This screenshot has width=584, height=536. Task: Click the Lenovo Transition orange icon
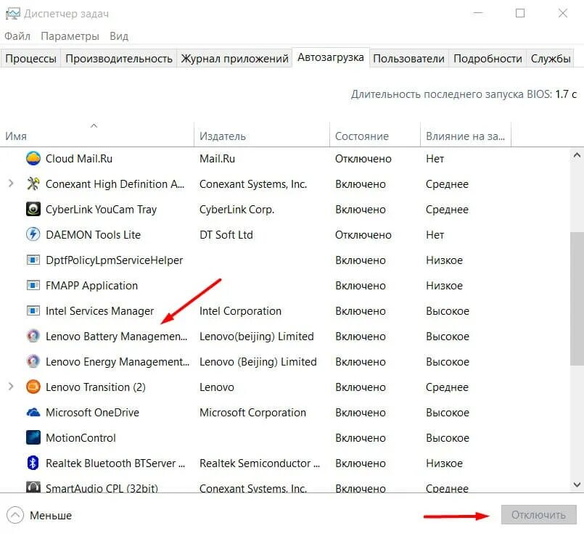[33, 387]
